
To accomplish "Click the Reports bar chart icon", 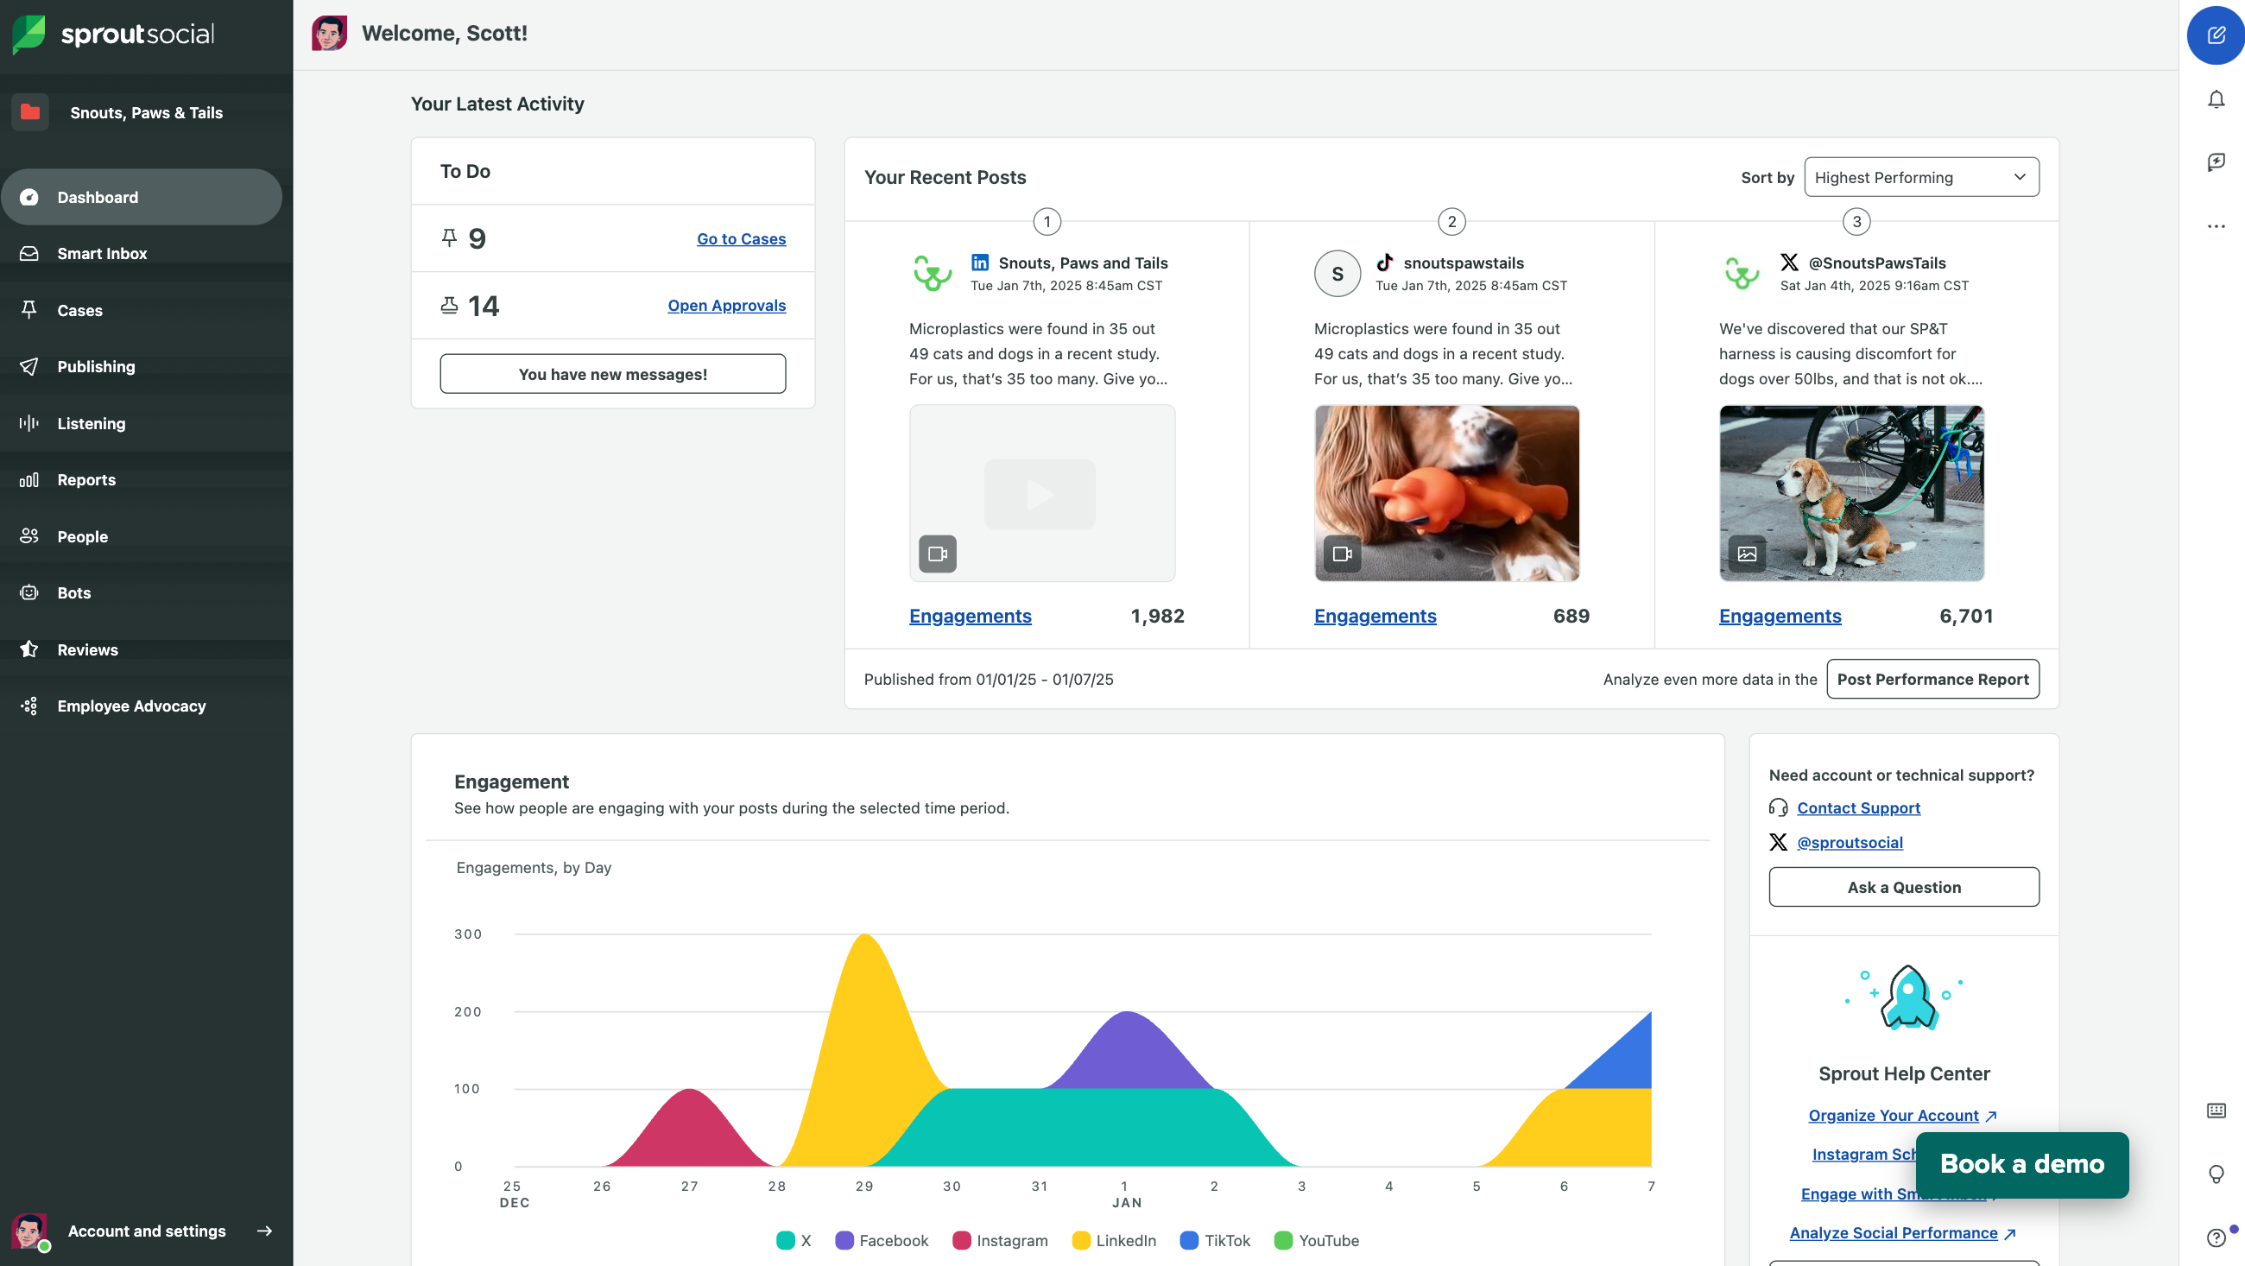I will [28, 480].
